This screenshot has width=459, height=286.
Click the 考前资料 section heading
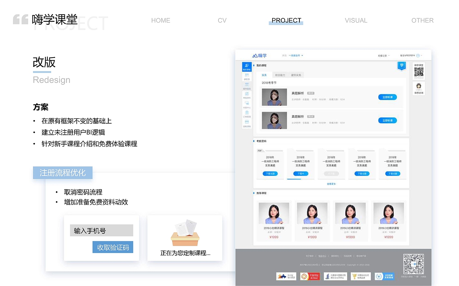[261, 141]
